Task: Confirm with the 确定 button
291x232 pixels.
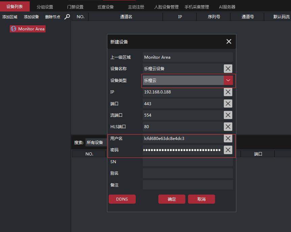Action: (x=171, y=199)
